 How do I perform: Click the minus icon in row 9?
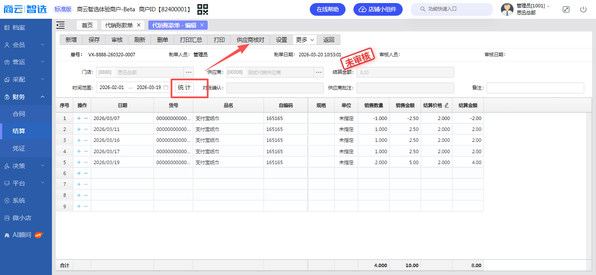86,206
